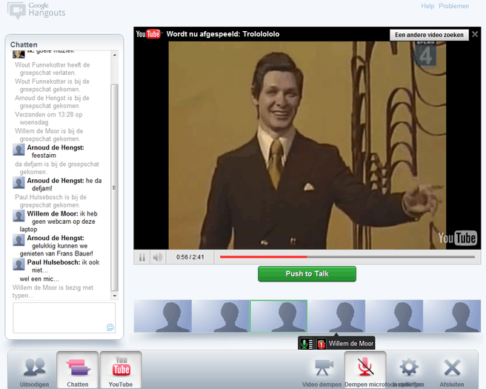
Task: Click the video volume speaker icon
Action: [x=158, y=257]
